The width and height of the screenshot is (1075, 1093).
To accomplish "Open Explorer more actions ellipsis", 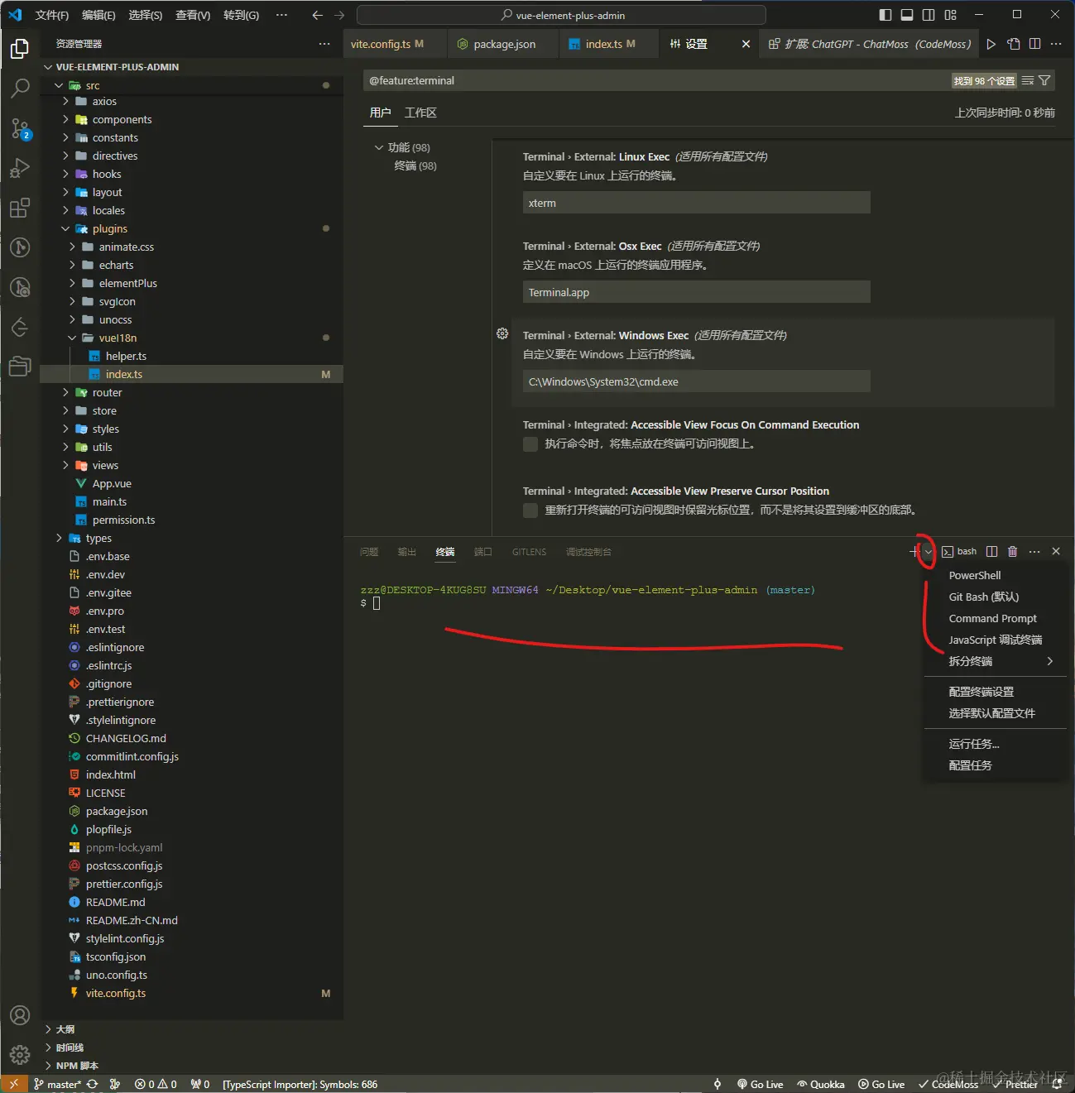I will pos(324,44).
